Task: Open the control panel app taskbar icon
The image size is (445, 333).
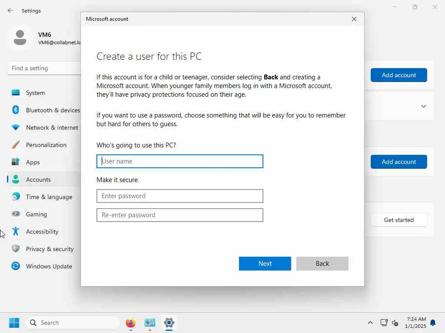Action: [x=150, y=323]
